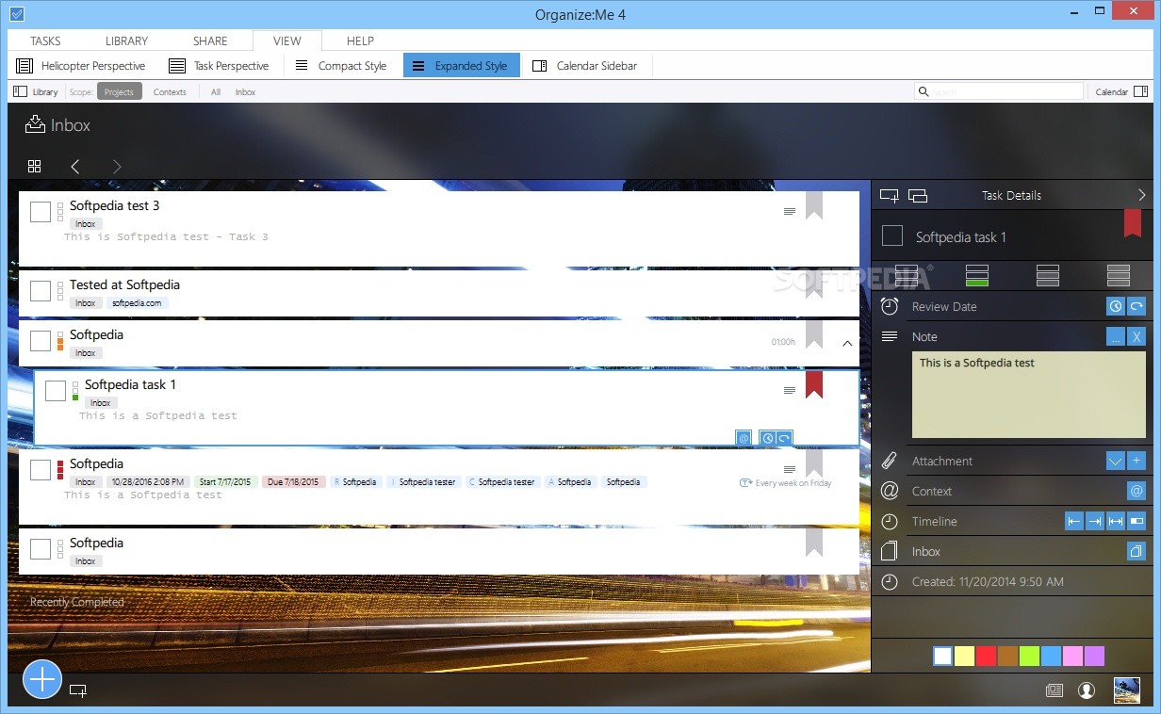
Task: Click the duplicate window icon in Task Details
Action: (x=918, y=195)
